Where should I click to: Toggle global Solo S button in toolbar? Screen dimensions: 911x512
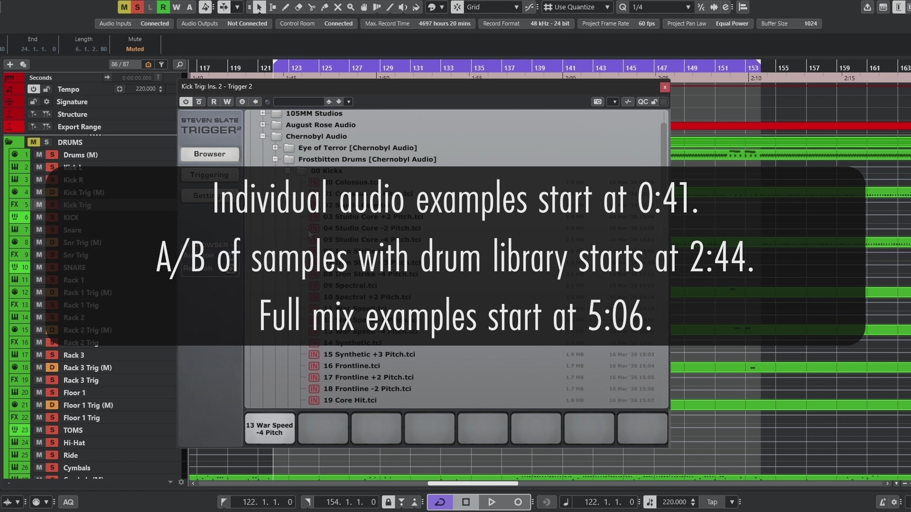[x=137, y=7]
